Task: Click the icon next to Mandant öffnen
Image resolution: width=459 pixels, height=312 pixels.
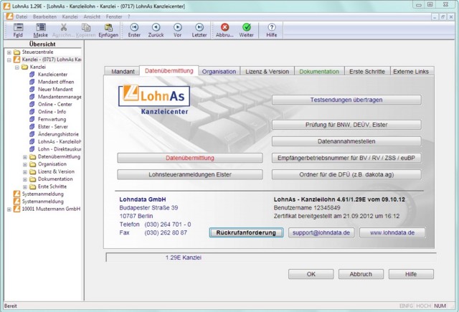Action: 32,82
